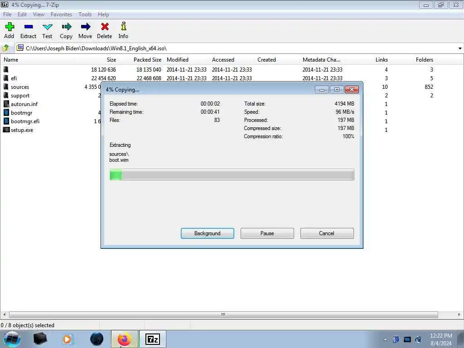Click the folders count 852
Screen dimensions: 464x348
(x=429, y=87)
